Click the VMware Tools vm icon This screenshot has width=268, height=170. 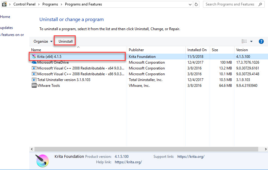[x=34, y=85]
